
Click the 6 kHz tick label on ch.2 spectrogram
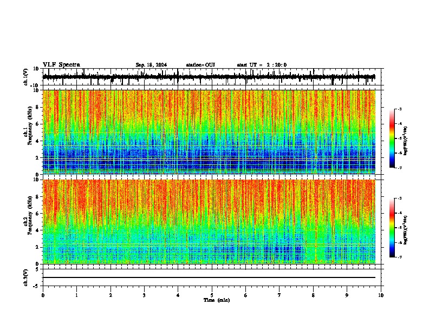pos(38,214)
